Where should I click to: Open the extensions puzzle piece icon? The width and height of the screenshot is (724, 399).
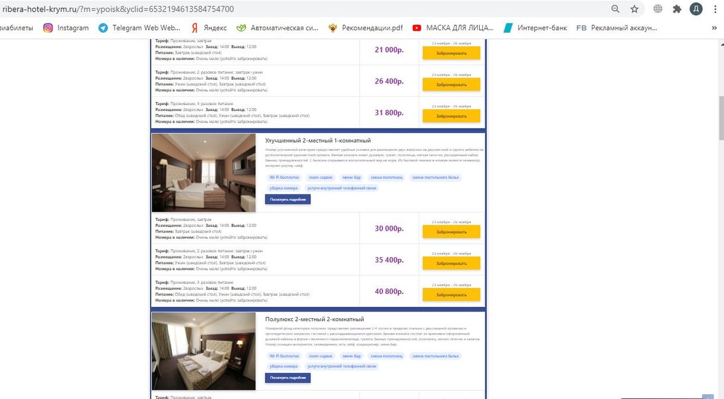[677, 9]
